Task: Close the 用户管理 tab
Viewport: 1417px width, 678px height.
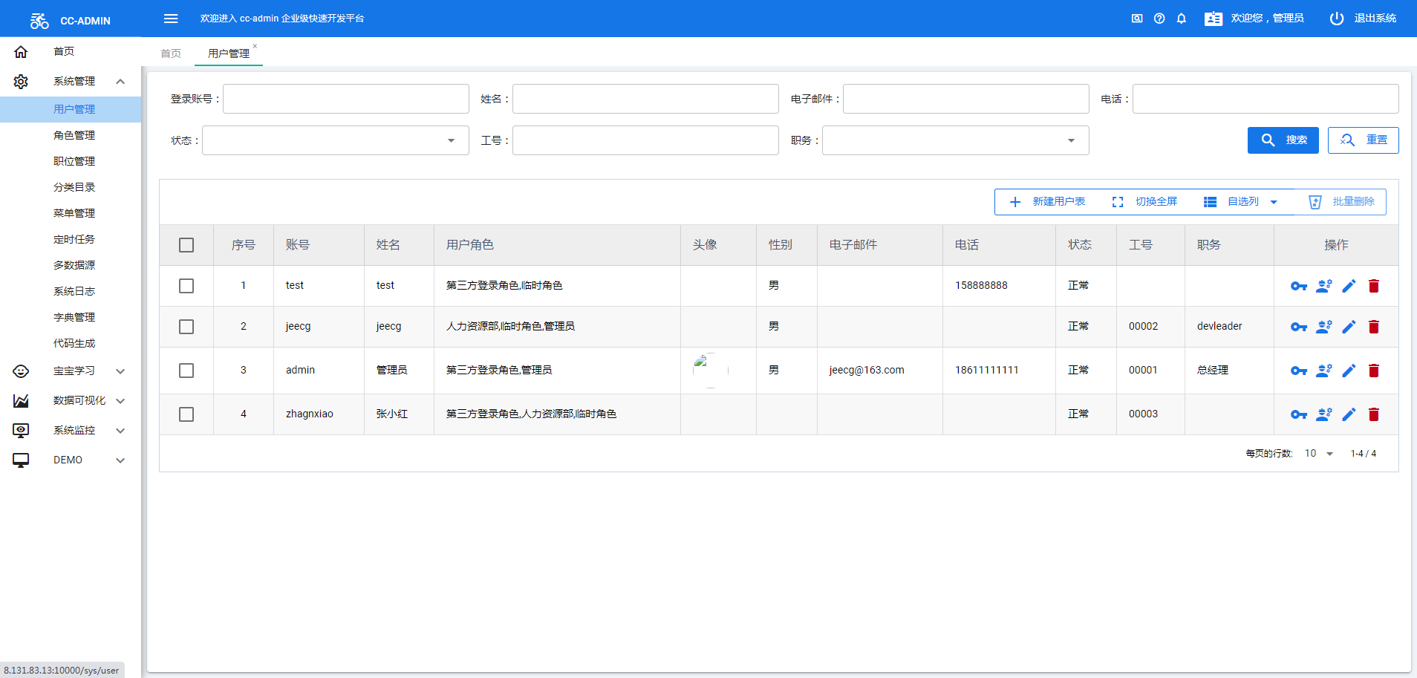Action: 255,46
